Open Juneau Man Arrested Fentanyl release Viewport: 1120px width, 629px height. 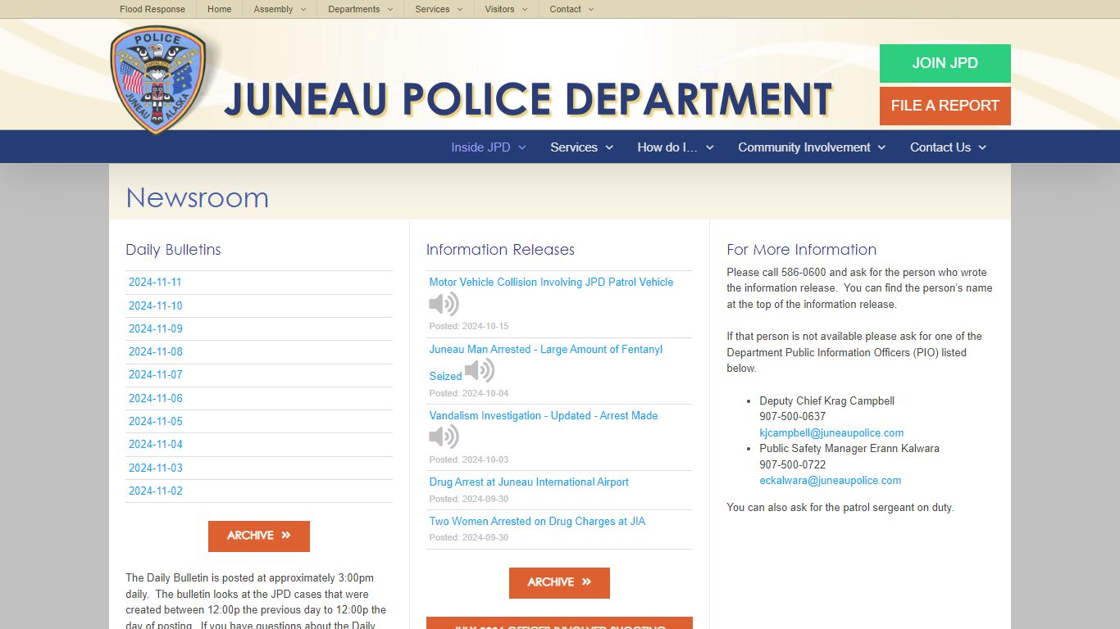545,349
